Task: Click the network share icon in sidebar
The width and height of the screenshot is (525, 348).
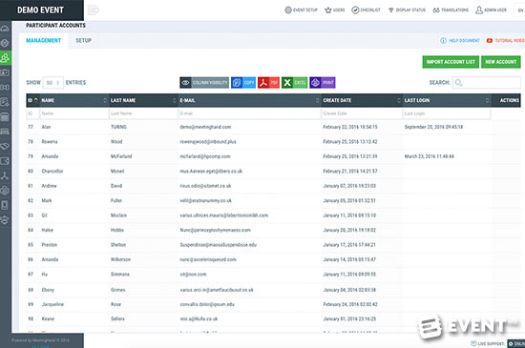Action: click(5, 175)
